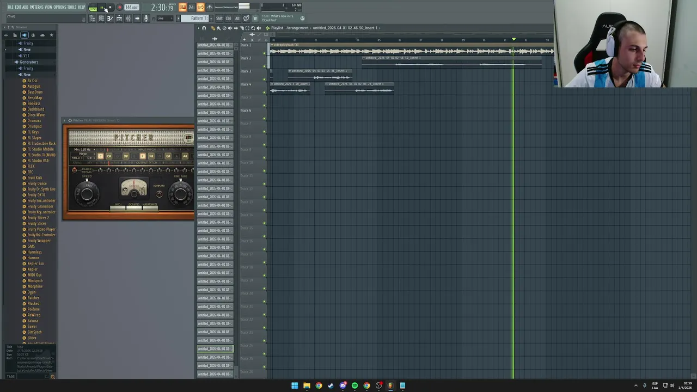The height and width of the screenshot is (392, 697).
Task: Pause playback with the transport pause button
Action: click(x=102, y=8)
